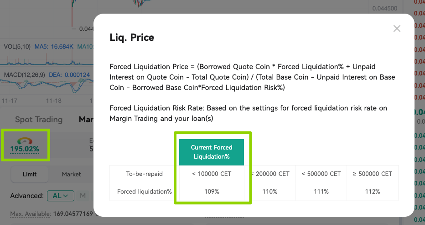
Task: Click the 111% forced liquidation value
Action: tap(321, 191)
